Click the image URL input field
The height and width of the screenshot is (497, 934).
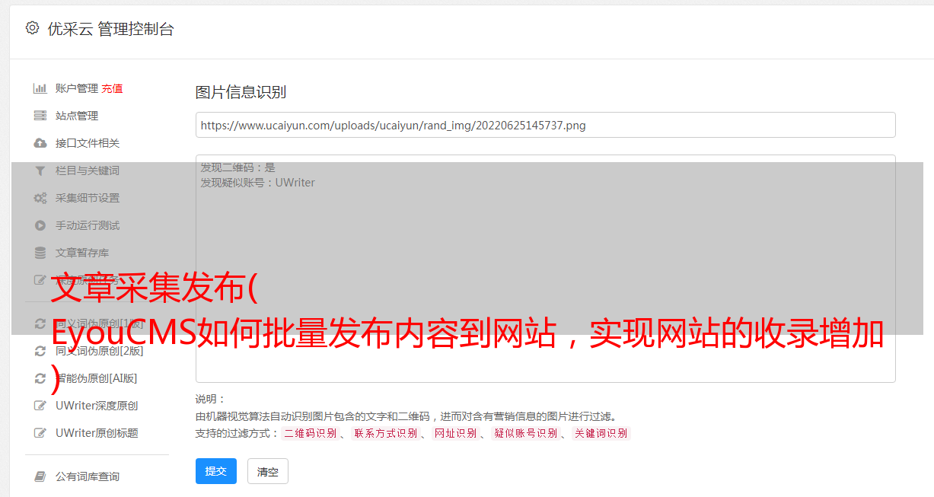[545, 125]
